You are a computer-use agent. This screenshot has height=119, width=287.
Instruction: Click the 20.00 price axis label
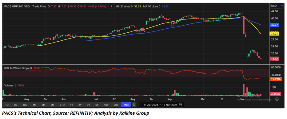tap(275, 53)
